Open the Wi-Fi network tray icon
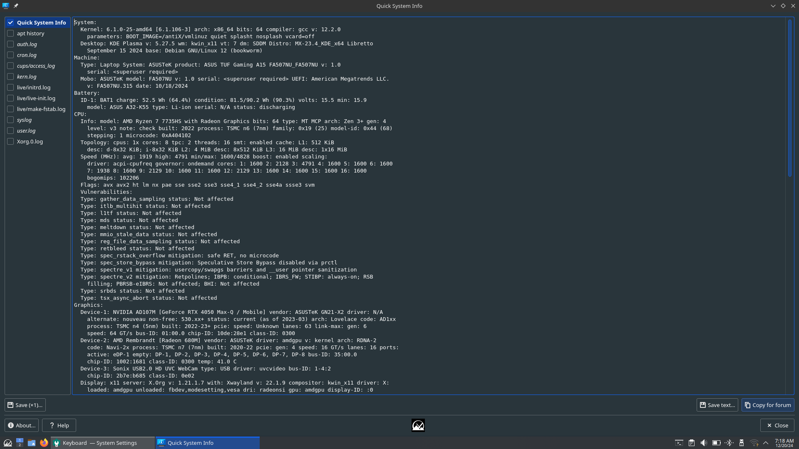 pyautogui.click(x=754, y=443)
